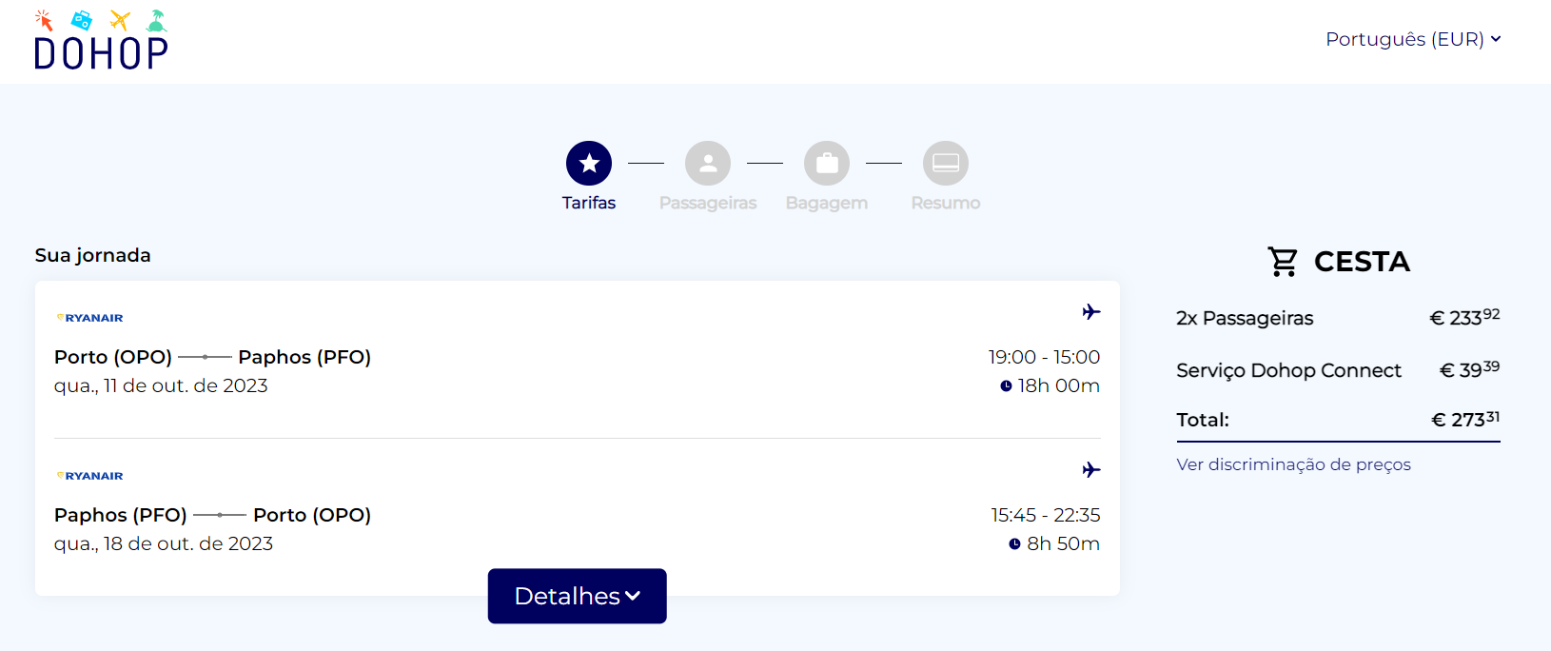Open Ver discriminação de preços link
Screen dimensions: 1551x651
[x=1294, y=464]
